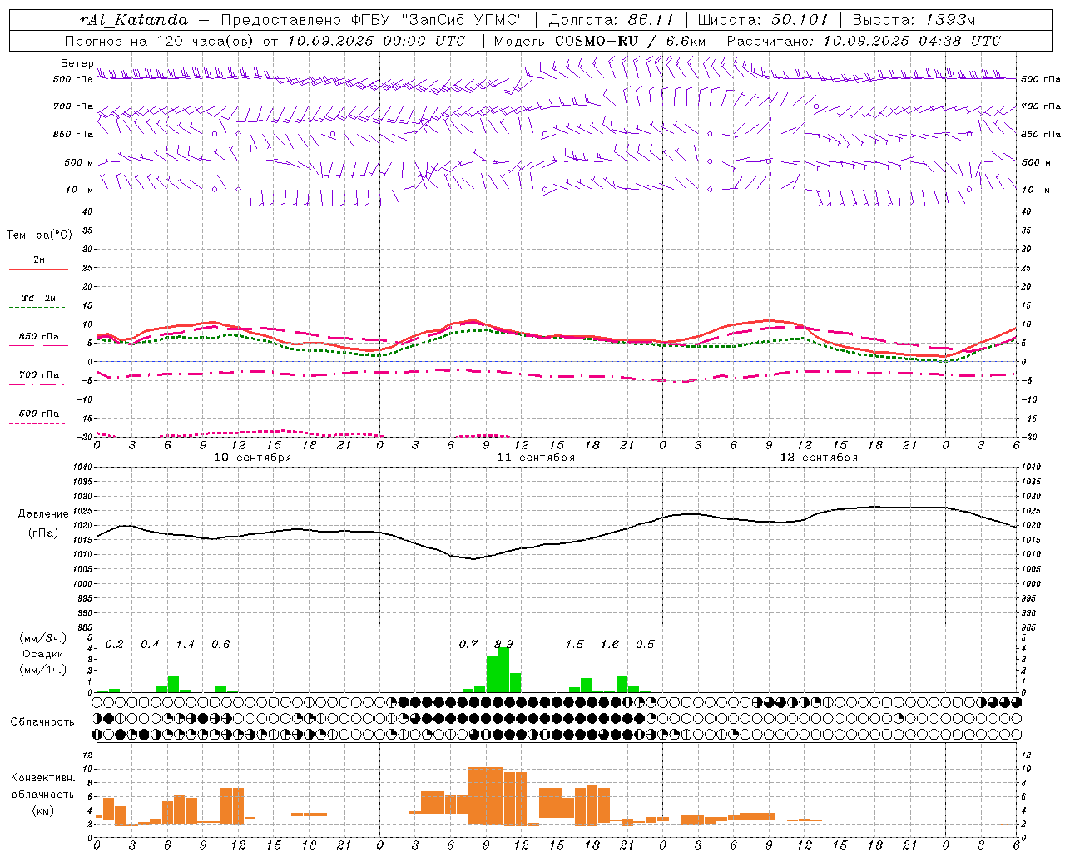
Task: Click the 'Тем-ра(°C)' temperature axis title
Action: pos(39,235)
